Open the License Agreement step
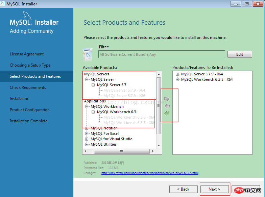The image size is (265, 197). 26,54
